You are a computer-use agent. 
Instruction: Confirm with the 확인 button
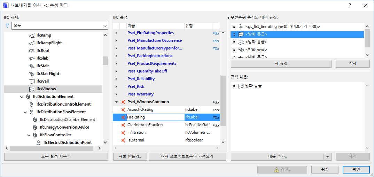point(356,170)
